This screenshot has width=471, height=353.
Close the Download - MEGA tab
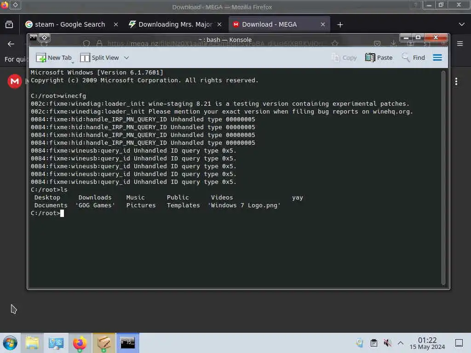point(323,25)
